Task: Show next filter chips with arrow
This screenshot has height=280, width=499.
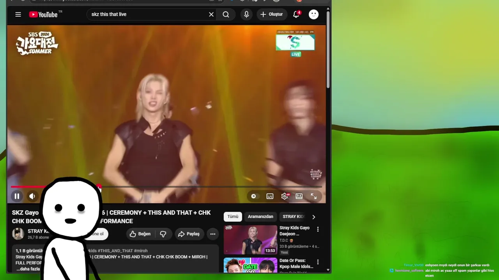Action: [x=313, y=217]
